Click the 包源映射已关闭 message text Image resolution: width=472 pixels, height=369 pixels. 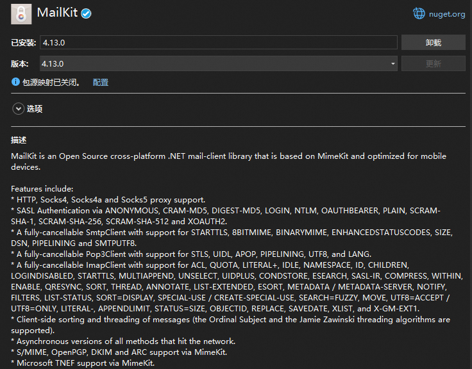(51, 82)
